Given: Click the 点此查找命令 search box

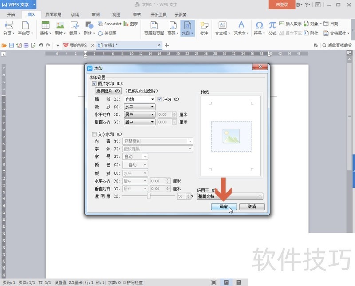Looking at the screenshot, I should pyautogui.click(x=337, y=46).
